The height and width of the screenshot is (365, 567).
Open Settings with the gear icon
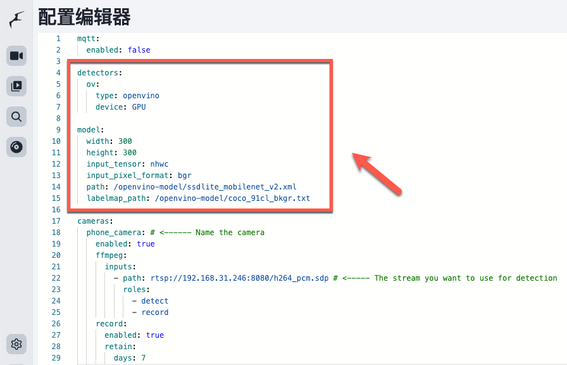point(16,344)
